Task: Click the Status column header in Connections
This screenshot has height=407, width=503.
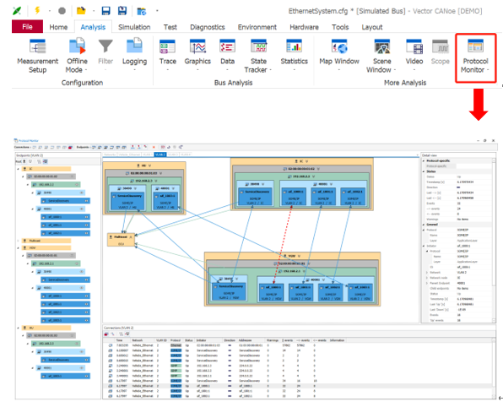Action: (189, 340)
